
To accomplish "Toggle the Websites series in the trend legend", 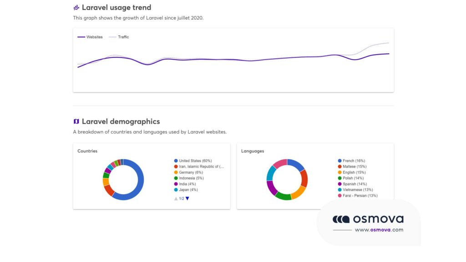I will [90, 37].
